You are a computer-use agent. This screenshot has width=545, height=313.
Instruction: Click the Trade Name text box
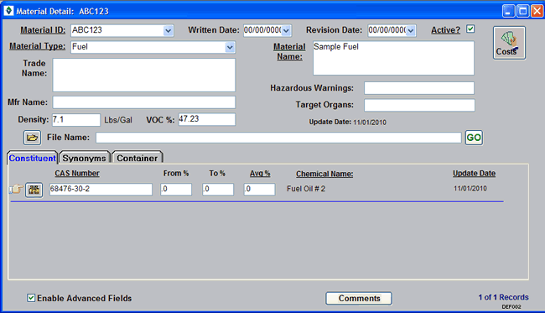pyautogui.click(x=144, y=76)
